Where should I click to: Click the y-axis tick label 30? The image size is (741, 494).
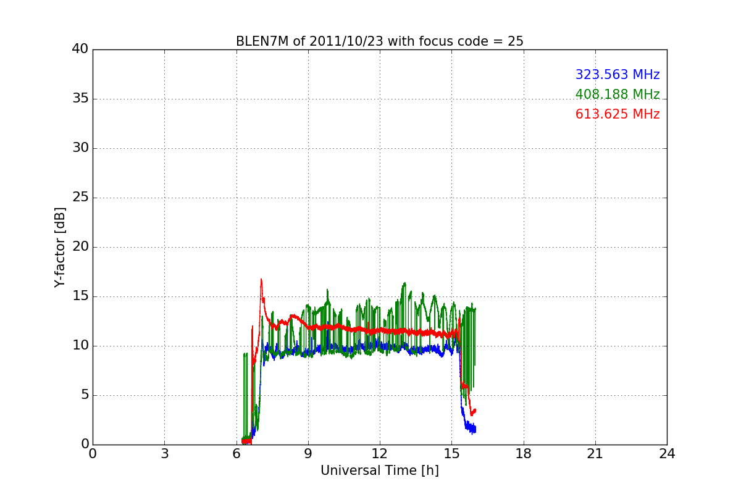pyautogui.click(x=80, y=148)
